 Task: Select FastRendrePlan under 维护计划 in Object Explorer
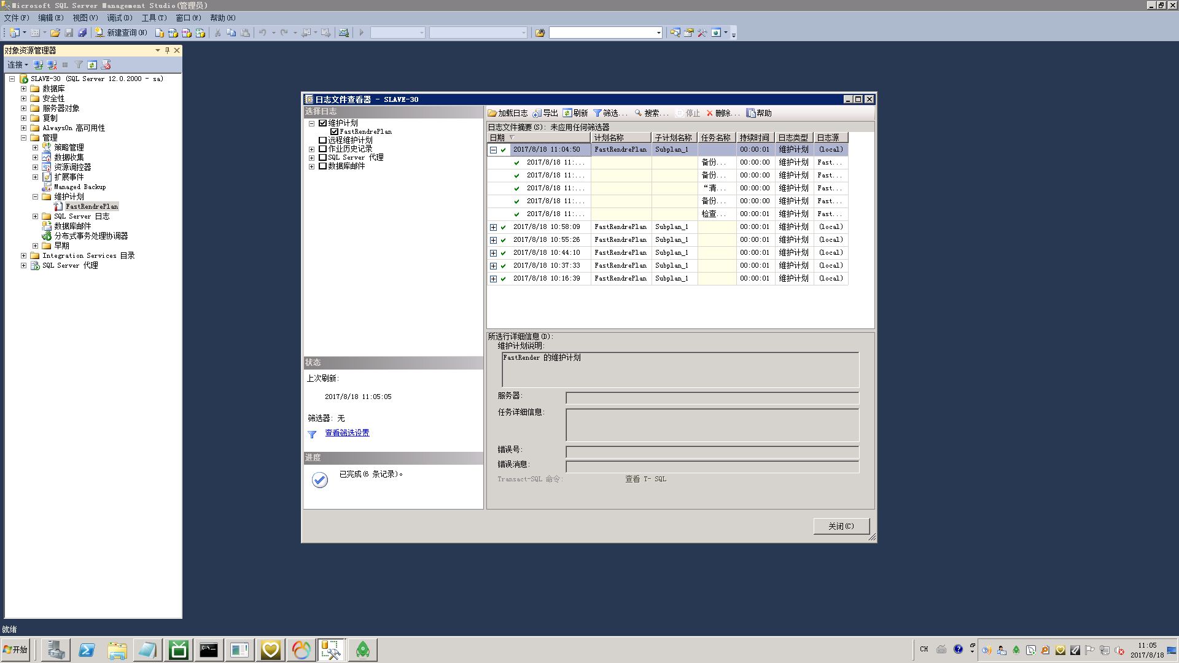point(91,206)
